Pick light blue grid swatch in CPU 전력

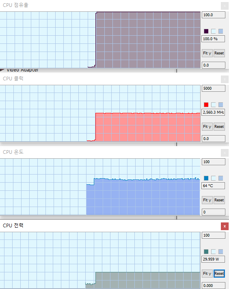[221, 252]
